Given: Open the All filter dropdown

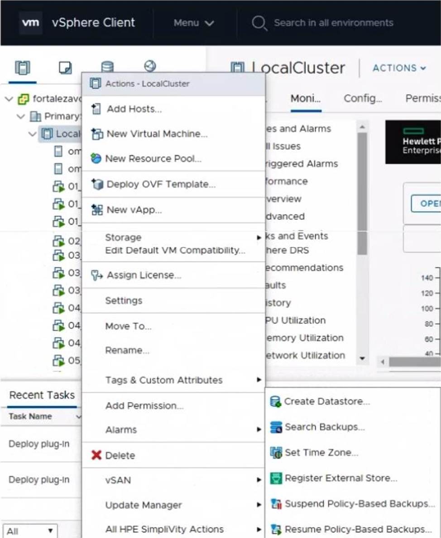Looking at the screenshot, I should tap(30, 531).
